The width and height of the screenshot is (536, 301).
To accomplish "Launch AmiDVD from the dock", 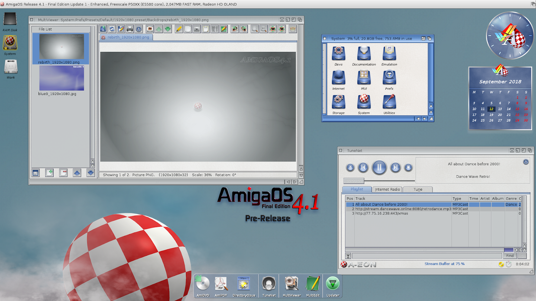I will tap(203, 286).
